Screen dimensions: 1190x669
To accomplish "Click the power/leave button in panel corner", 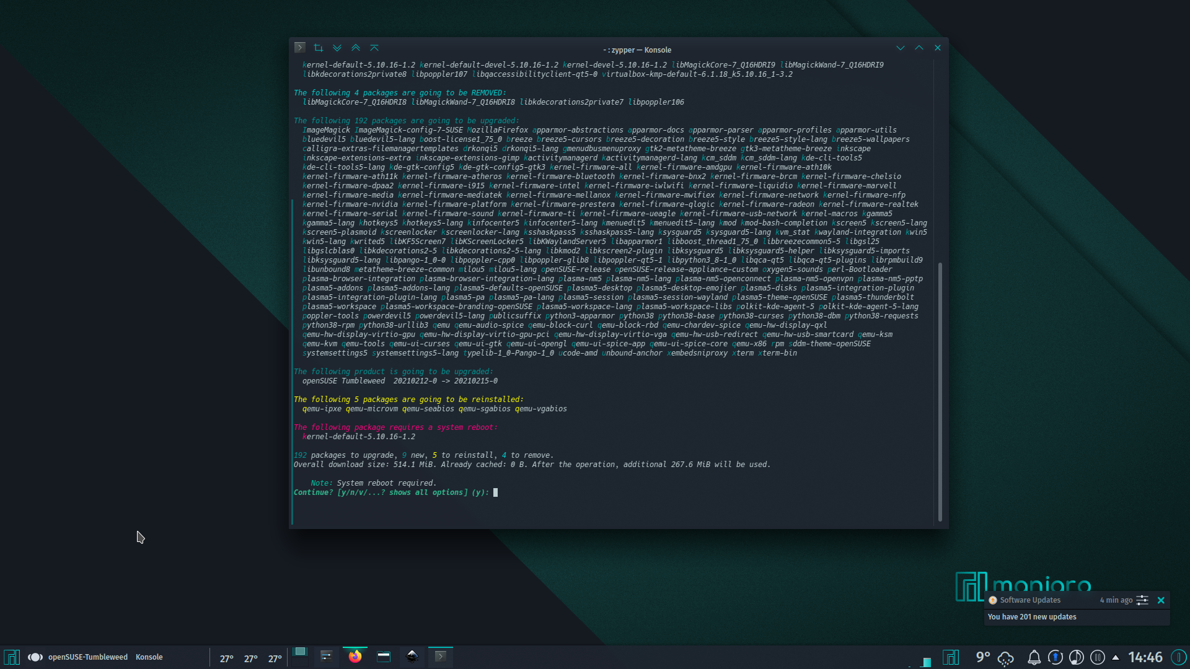I will click(1178, 657).
